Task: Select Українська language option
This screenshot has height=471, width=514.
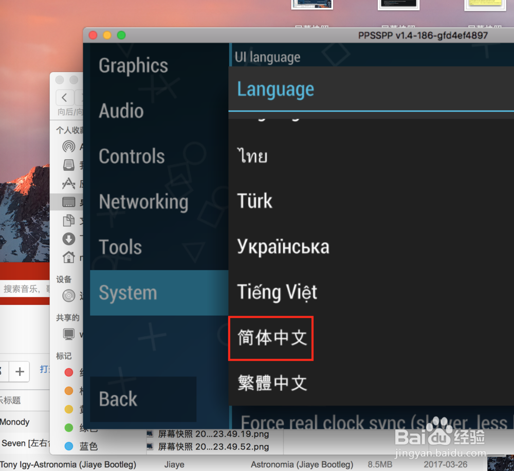Action: [371, 247]
